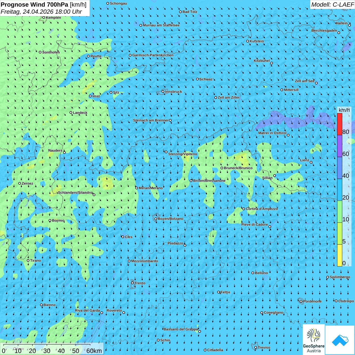The height and width of the screenshot is (355, 355).
Task: Click the 'km/h' legend heading
Action: [x=344, y=110]
